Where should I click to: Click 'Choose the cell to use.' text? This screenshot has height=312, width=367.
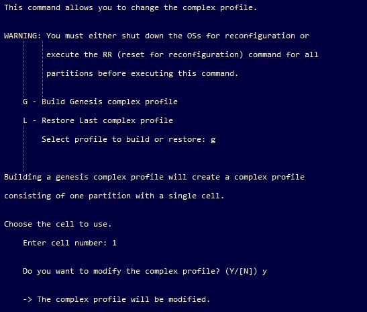[58, 224]
